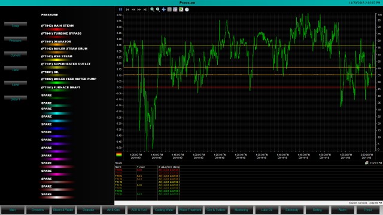
Task: Step trend backward with rewind icon
Action: click(133, 10)
